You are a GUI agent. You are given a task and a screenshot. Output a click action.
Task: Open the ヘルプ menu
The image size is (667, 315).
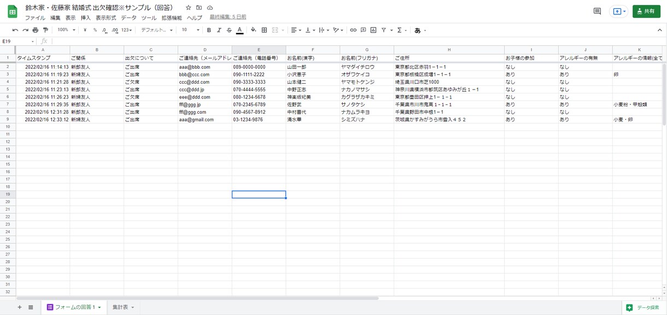click(195, 18)
